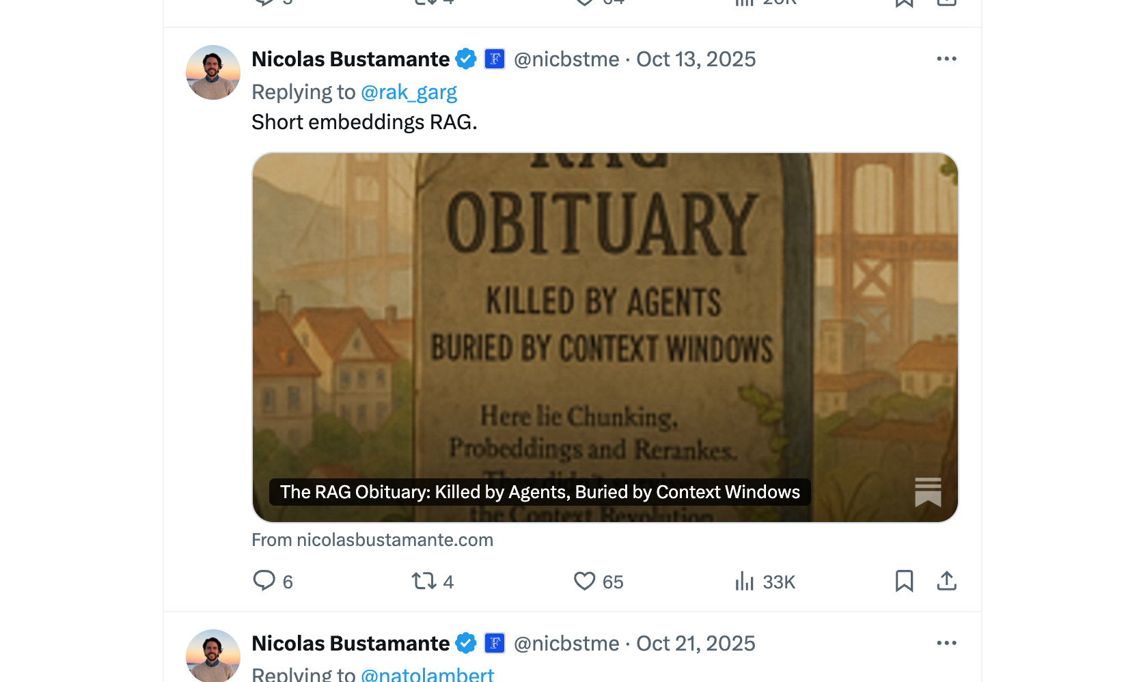Viewport: 1126px width, 682px height.
Task: Repost the Short embeddings RAG tweet
Action: [424, 581]
